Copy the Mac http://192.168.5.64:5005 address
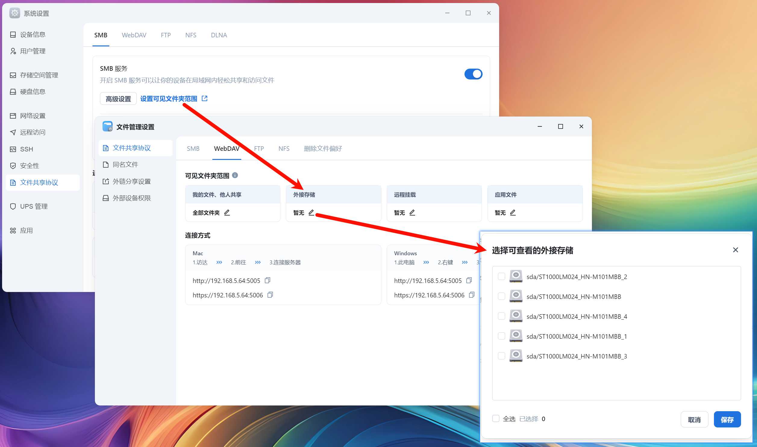Screen dimensions: 757x447 pos(267,281)
